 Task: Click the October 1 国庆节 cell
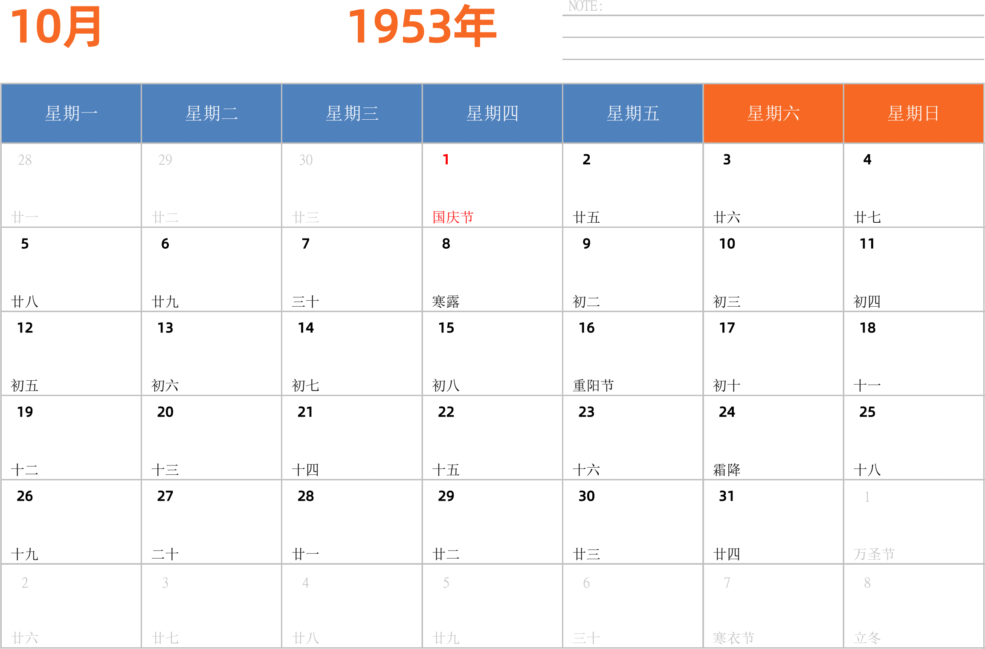point(492,185)
